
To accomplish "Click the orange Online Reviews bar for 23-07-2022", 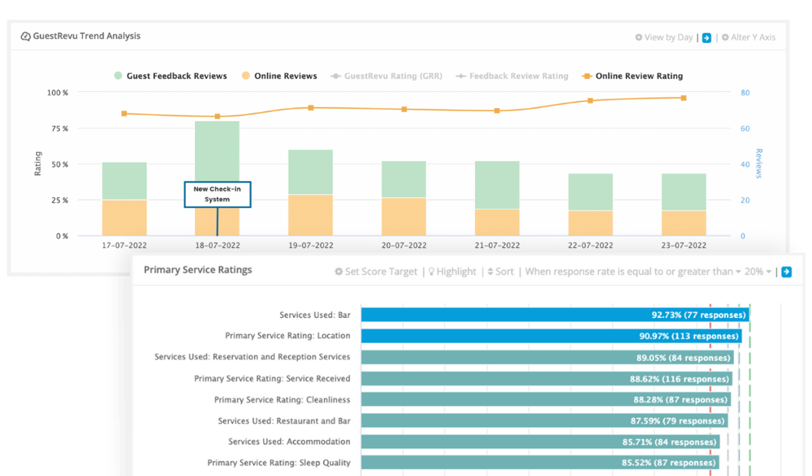I will tap(684, 223).
